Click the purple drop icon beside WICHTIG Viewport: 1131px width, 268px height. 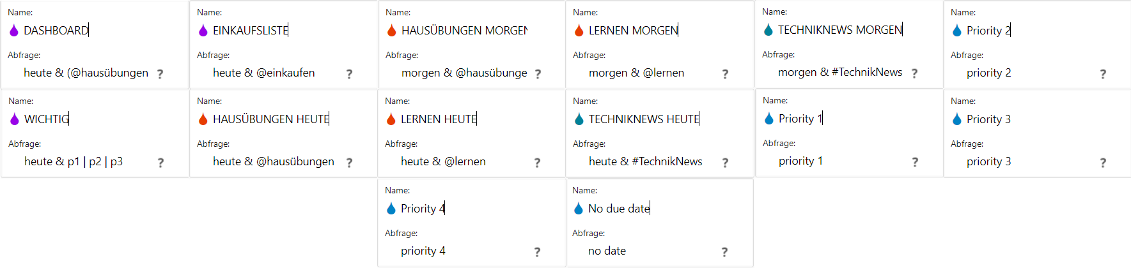(x=15, y=119)
